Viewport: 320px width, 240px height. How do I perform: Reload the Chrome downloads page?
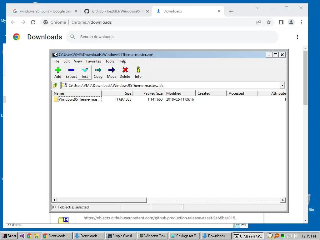click(x=33, y=22)
